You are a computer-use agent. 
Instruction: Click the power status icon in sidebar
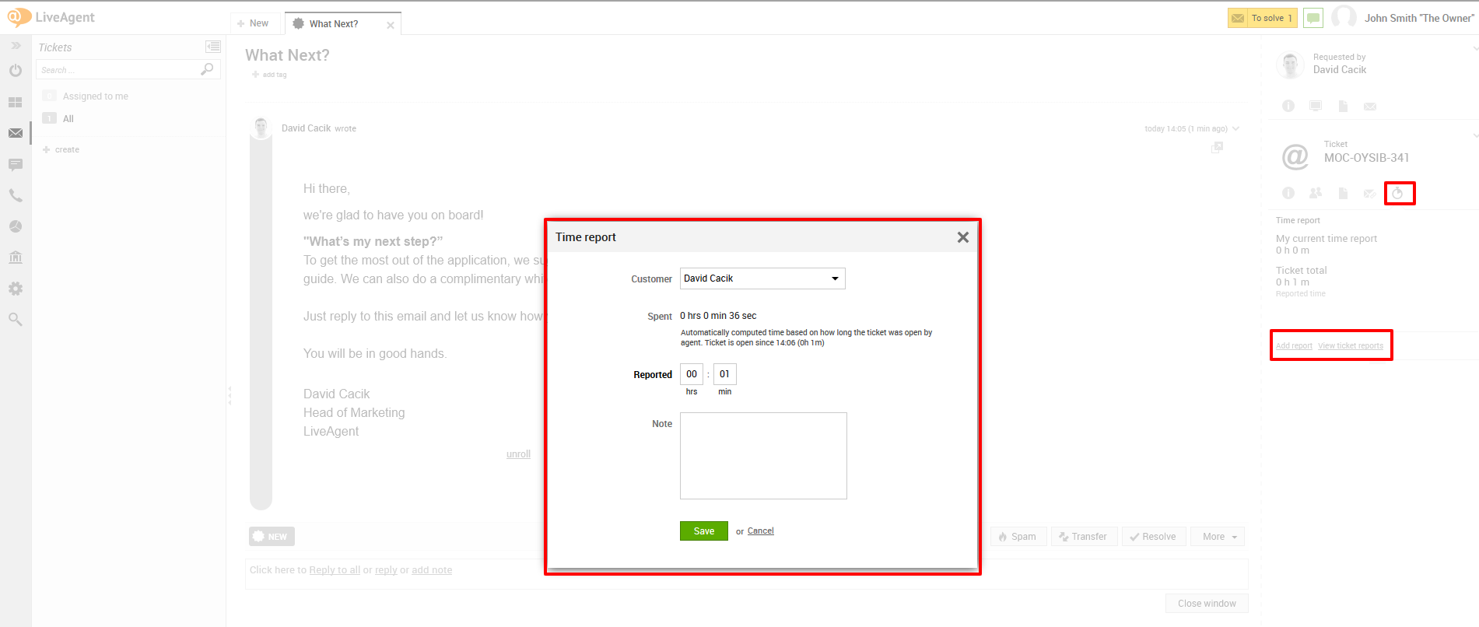16,71
